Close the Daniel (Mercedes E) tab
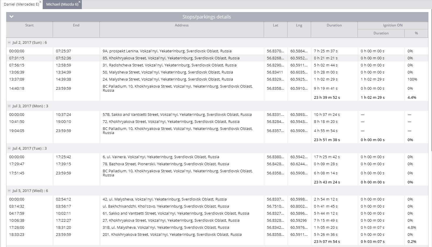Viewport: 432px width, 247px height. tap(40, 2)
